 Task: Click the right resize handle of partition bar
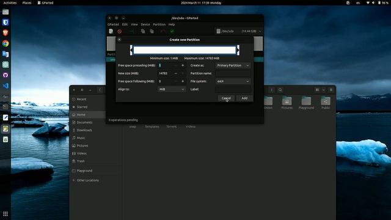(x=238, y=50)
